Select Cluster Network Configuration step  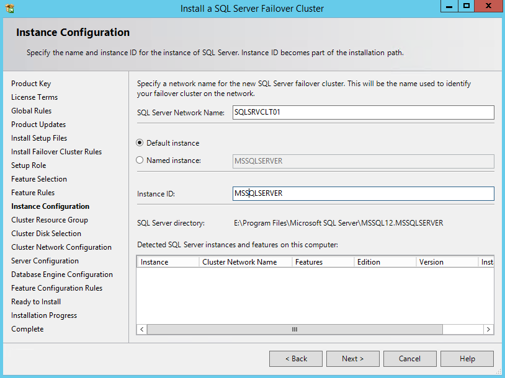tap(61, 247)
